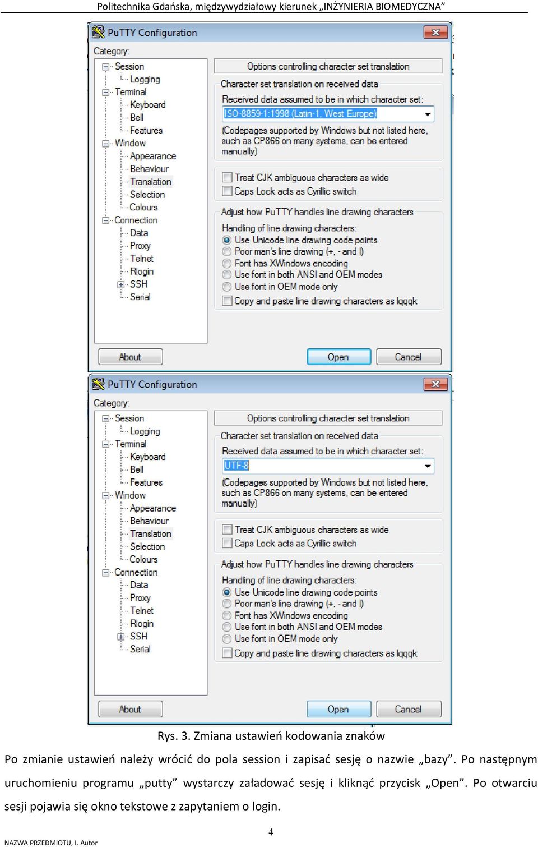Select Appearance in lower window tree
Image resolution: width=538 pixels, height=847 pixels.
pyautogui.click(x=152, y=508)
